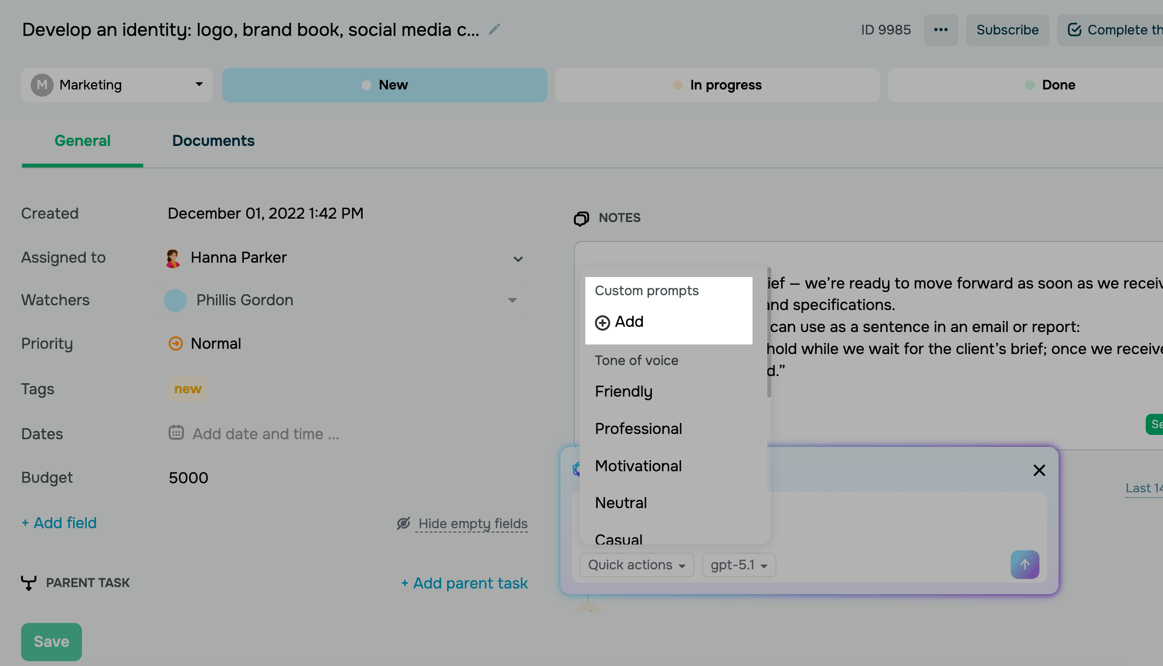The width and height of the screenshot is (1163, 666).
Task: Click the Notes section icon
Action: (x=581, y=218)
